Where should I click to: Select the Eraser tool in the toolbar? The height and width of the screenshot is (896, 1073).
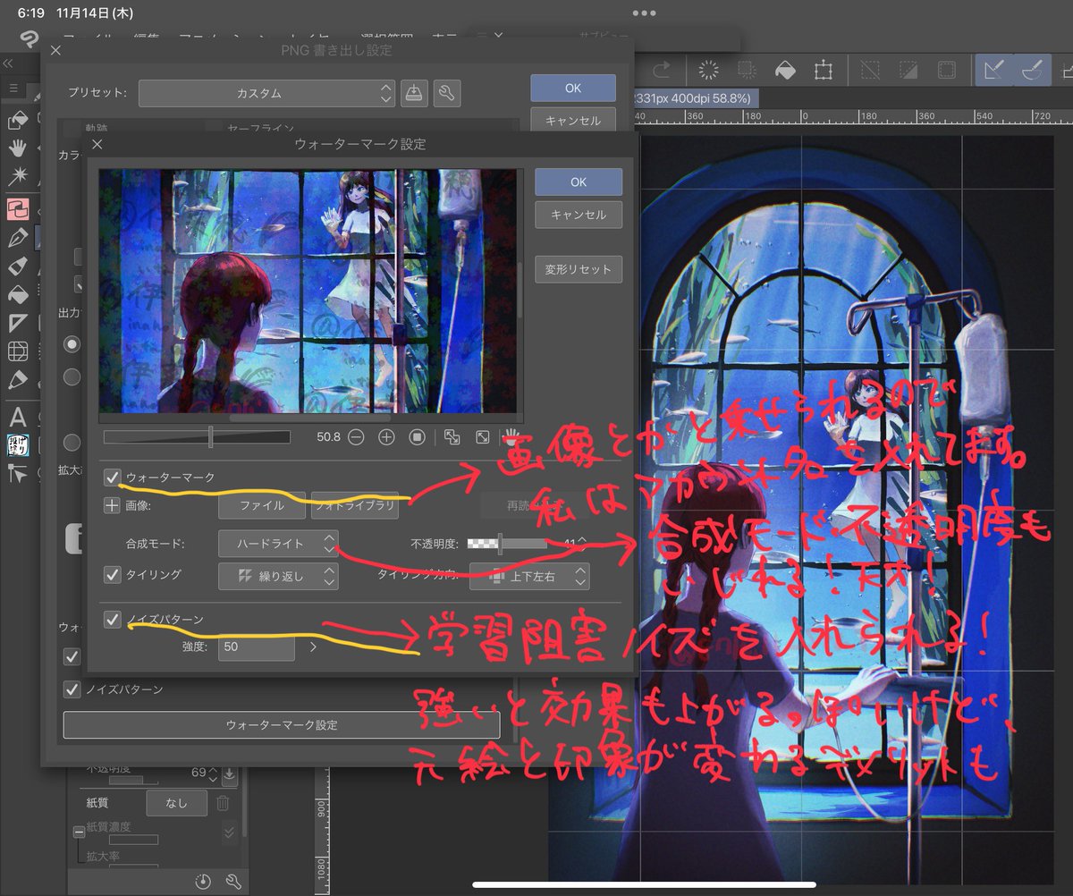(20, 266)
